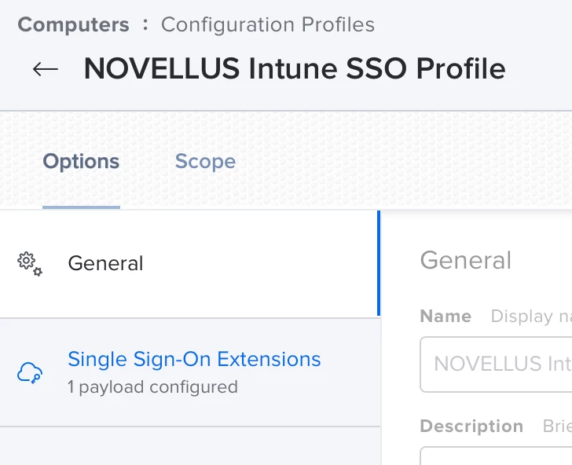
Task: Switch to the Scope tab
Action: 205,161
